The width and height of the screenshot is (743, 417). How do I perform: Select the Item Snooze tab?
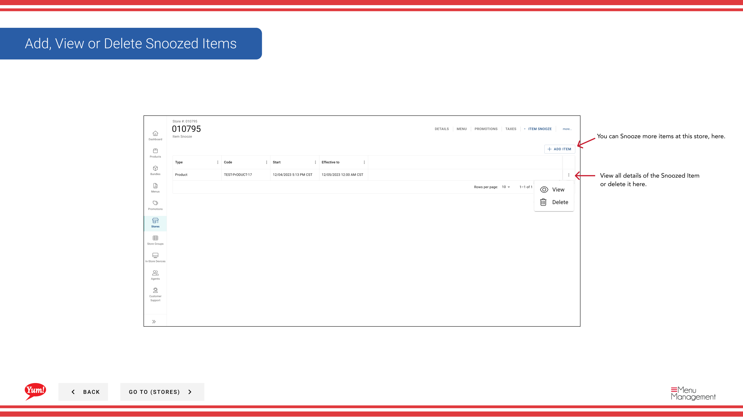(x=540, y=129)
